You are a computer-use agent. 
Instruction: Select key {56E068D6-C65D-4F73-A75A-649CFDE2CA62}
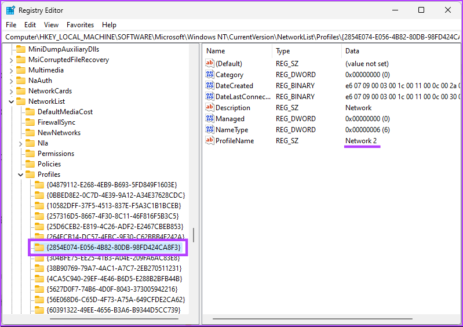click(x=116, y=300)
